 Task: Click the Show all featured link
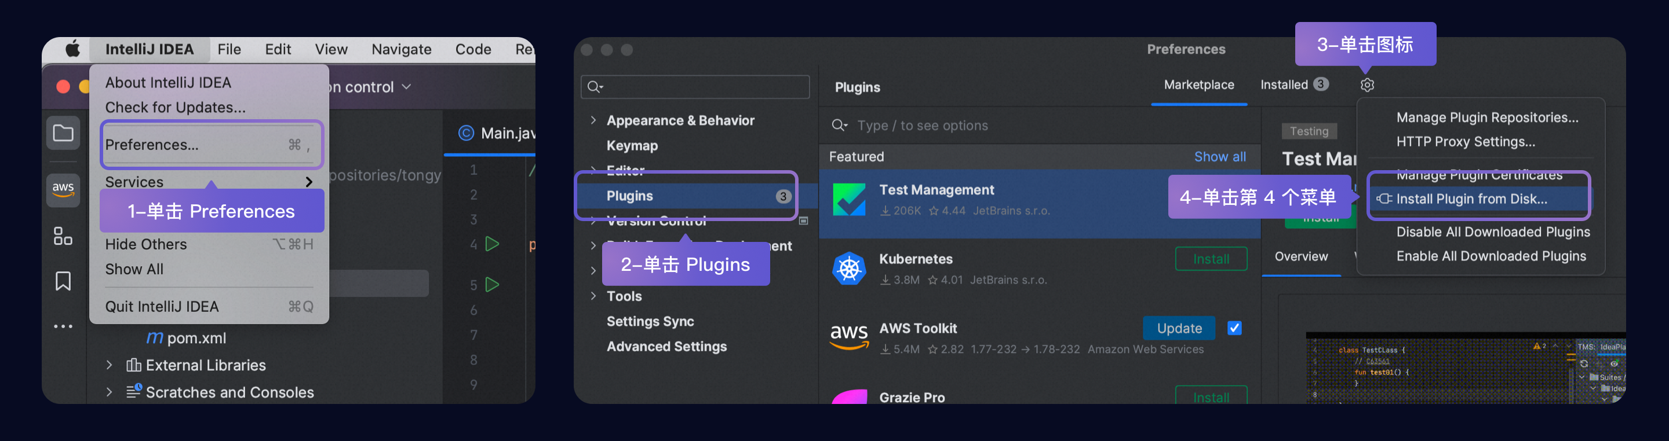(x=1219, y=156)
